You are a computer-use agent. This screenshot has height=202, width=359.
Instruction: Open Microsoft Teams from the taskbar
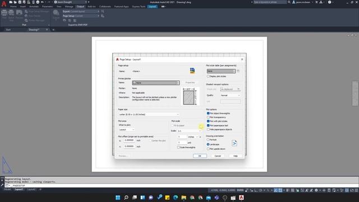tap(217, 198)
